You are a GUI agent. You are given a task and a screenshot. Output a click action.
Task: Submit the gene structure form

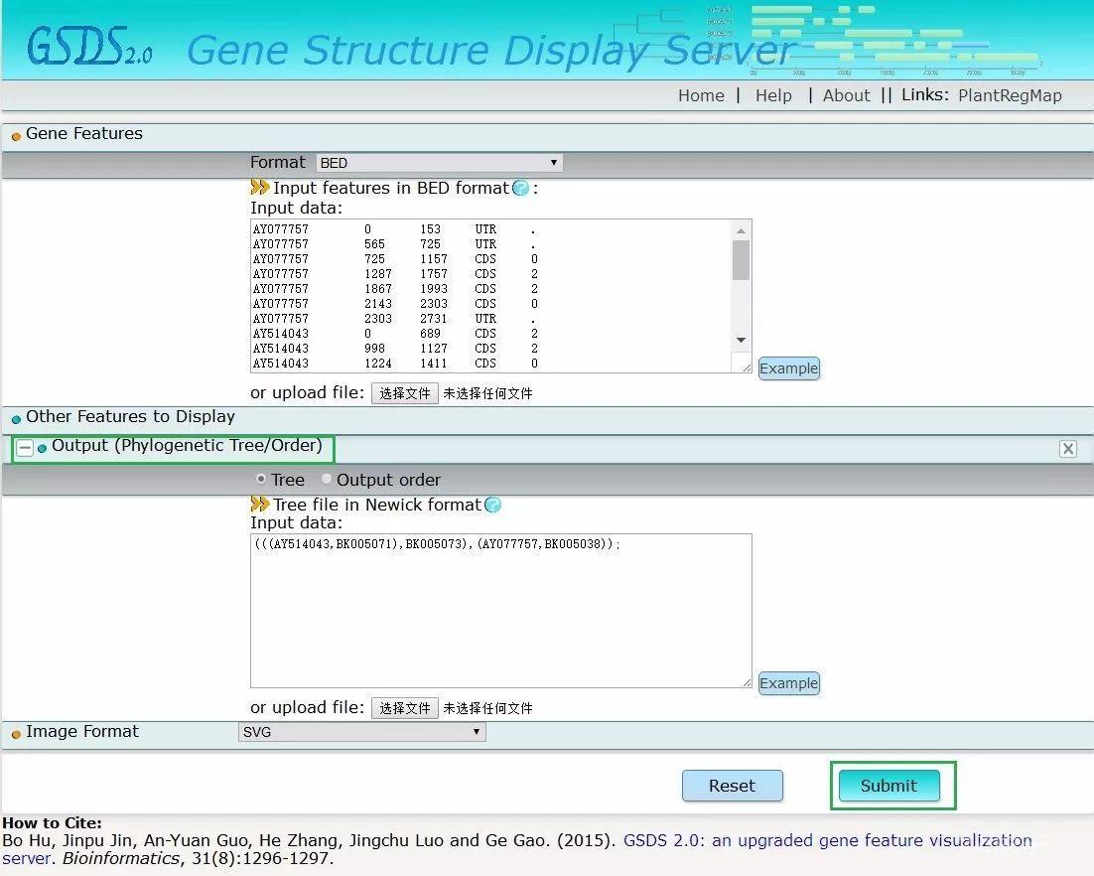click(x=889, y=786)
